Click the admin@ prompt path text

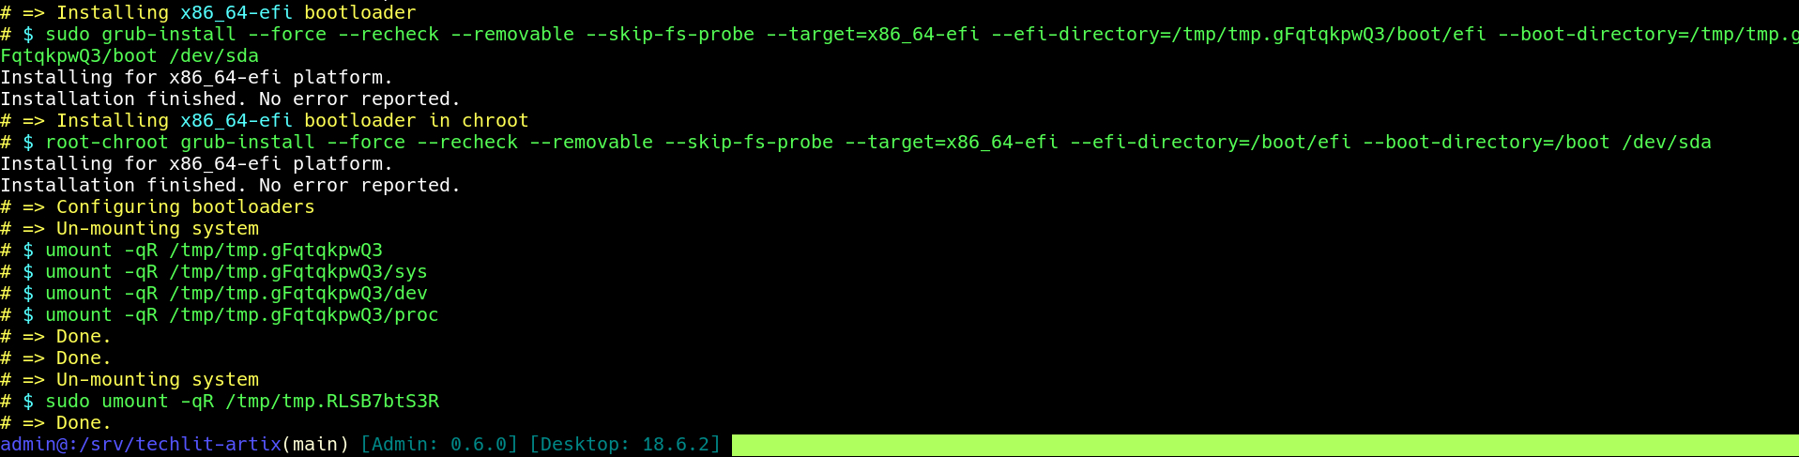[141, 445]
